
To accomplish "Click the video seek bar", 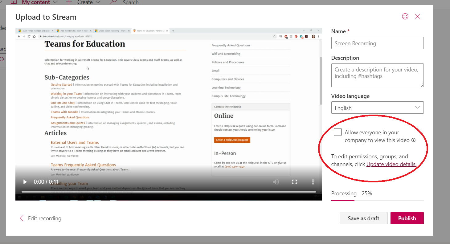I will [x=169, y=192].
